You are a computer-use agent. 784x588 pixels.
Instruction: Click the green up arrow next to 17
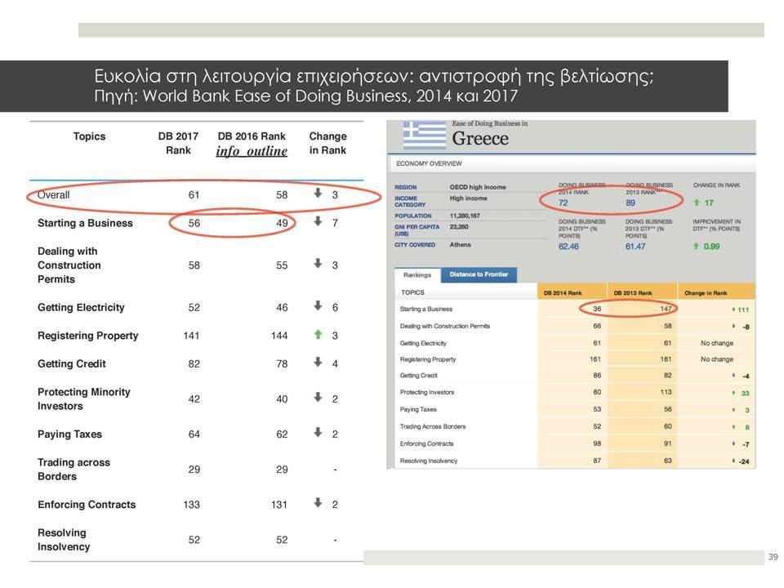[x=697, y=203]
